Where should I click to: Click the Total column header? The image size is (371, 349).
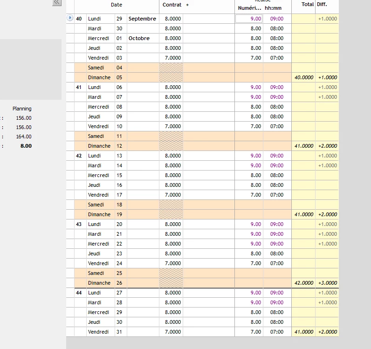[307, 5]
